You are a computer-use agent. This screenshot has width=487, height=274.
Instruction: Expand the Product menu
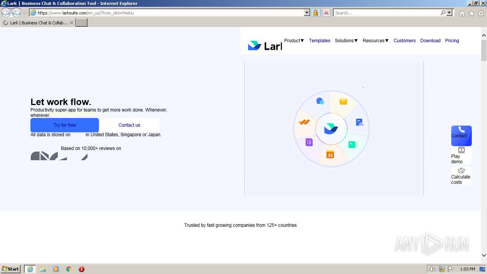point(294,41)
